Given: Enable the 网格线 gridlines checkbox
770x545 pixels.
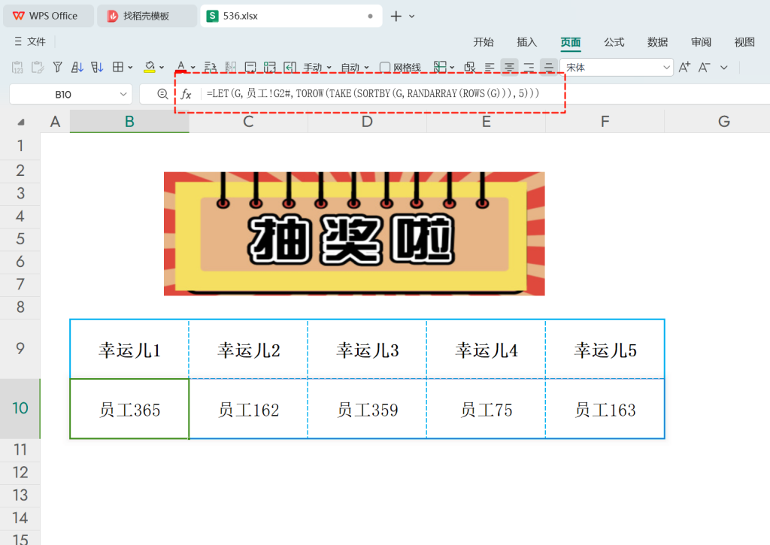Looking at the screenshot, I should 385,67.
